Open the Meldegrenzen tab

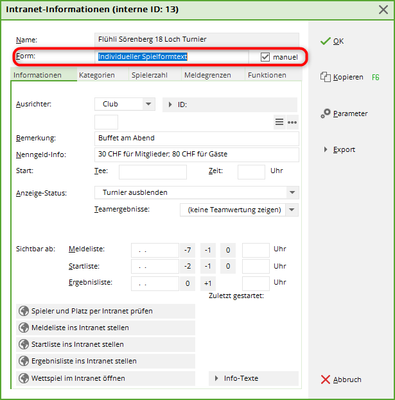(207, 75)
